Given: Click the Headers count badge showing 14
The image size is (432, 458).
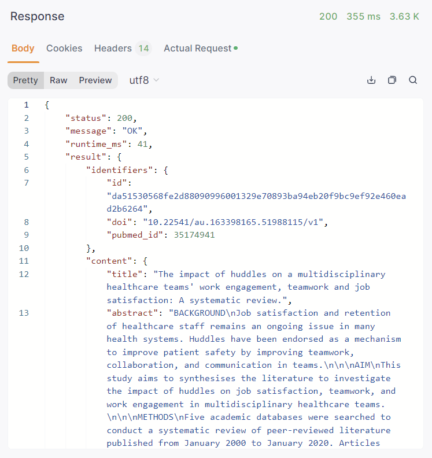Looking at the screenshot, I should pos(143,49).
